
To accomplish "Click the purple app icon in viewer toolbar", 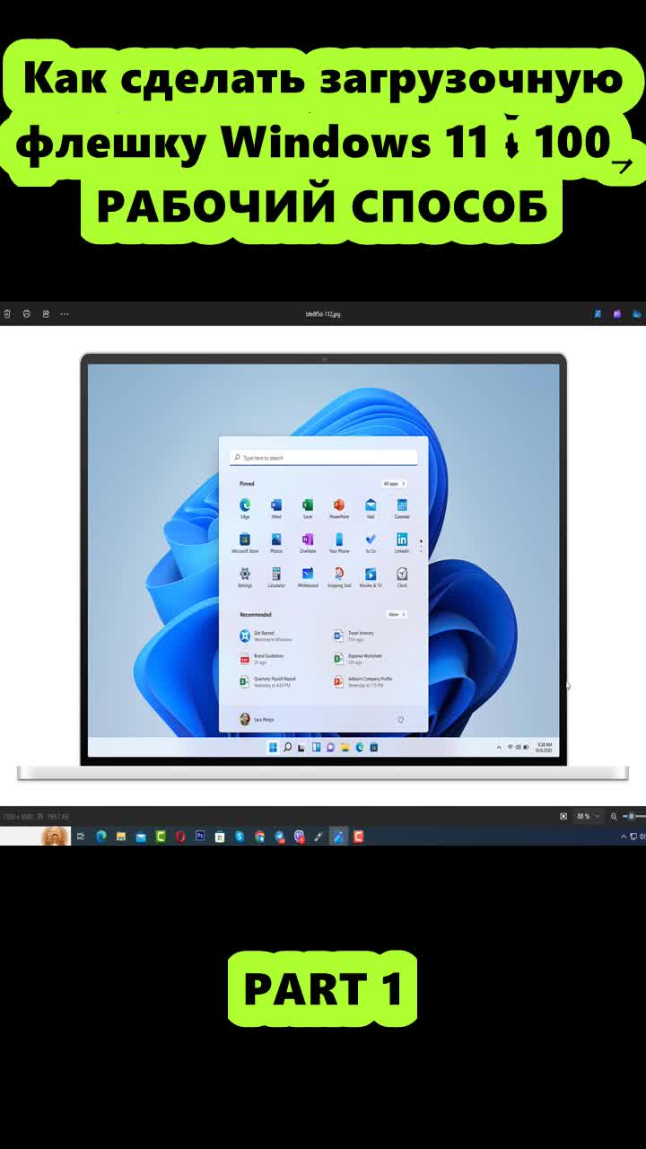I will (x=617, y=314).
